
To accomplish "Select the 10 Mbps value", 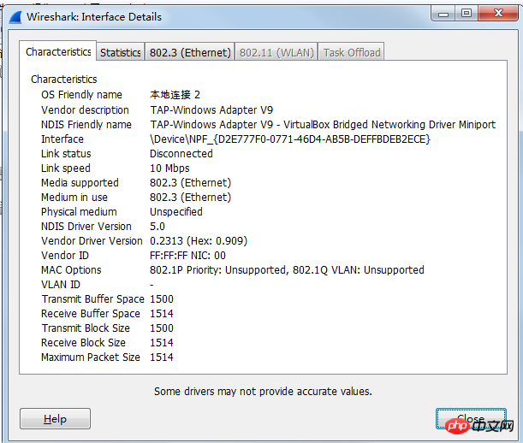I will (x=169, y=168).
